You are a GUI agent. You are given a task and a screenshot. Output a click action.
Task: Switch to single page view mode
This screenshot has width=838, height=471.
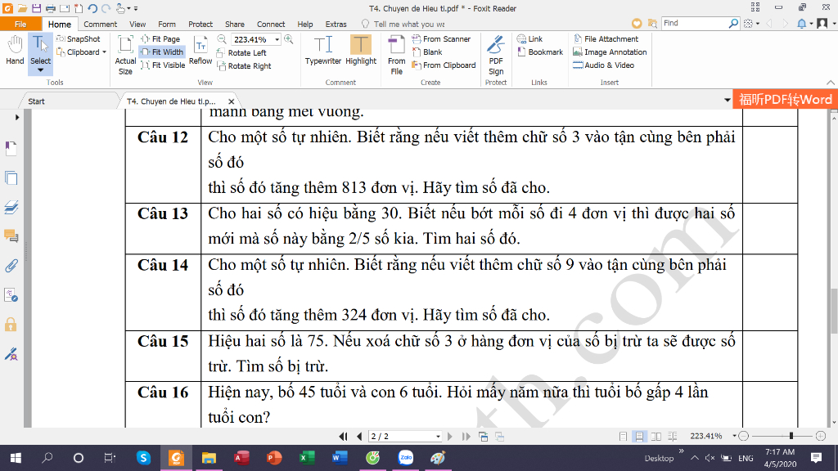(x=623, y=437)
